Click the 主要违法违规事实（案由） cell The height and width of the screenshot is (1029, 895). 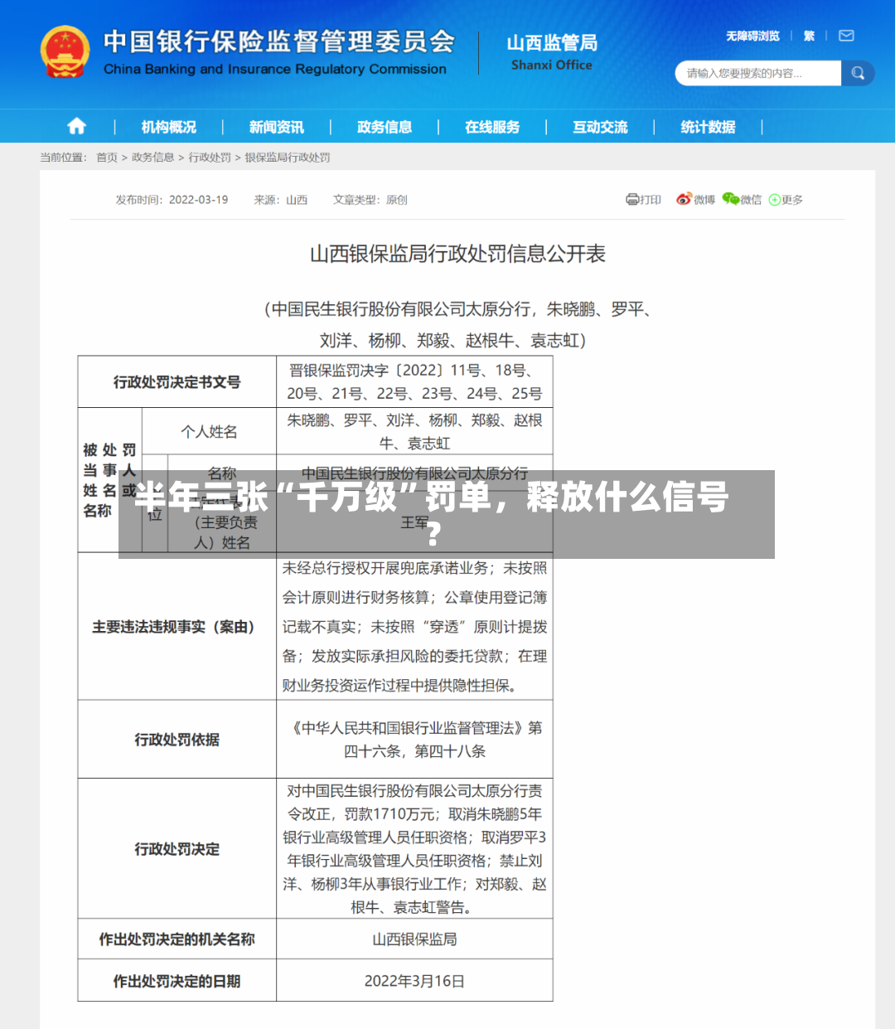(x=177, y=626)
